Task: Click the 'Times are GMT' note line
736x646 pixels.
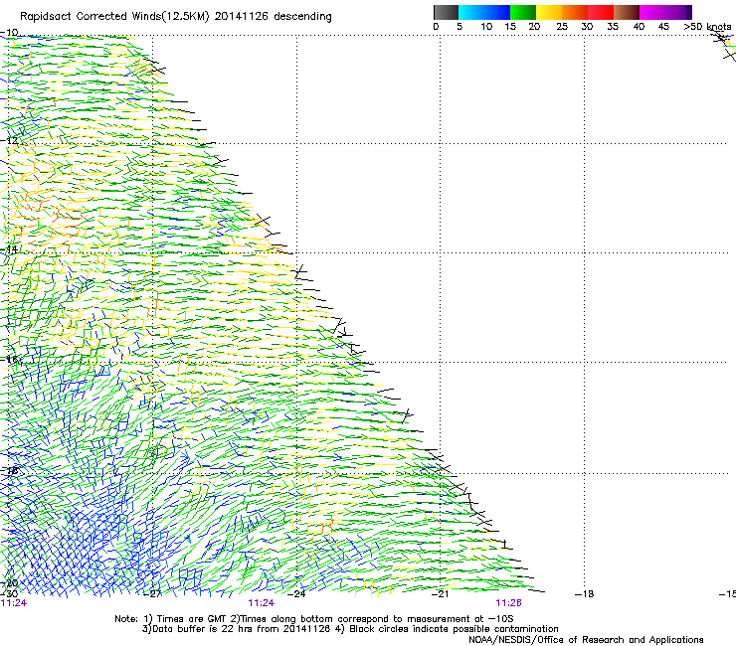Action: [313, 619]
